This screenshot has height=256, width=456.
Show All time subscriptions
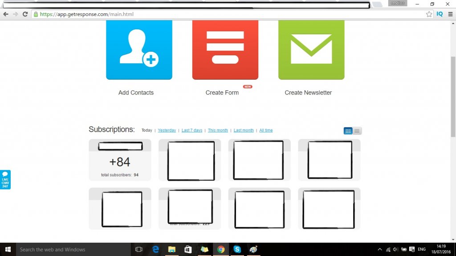266,130
